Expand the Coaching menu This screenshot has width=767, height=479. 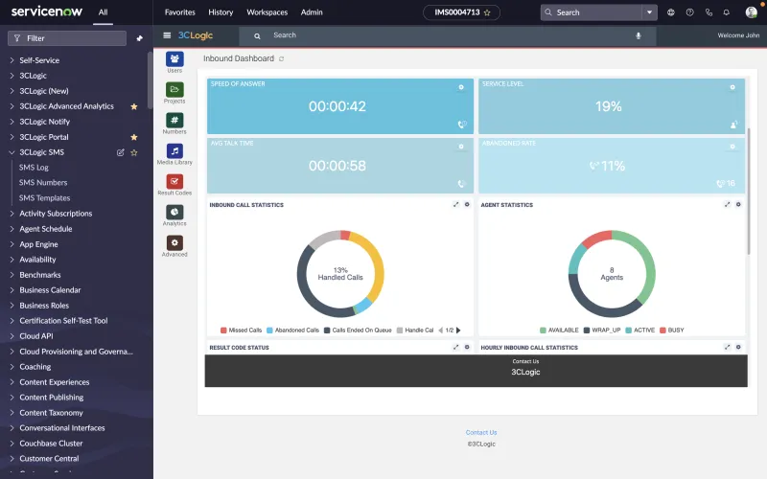(x=12, y=367)
